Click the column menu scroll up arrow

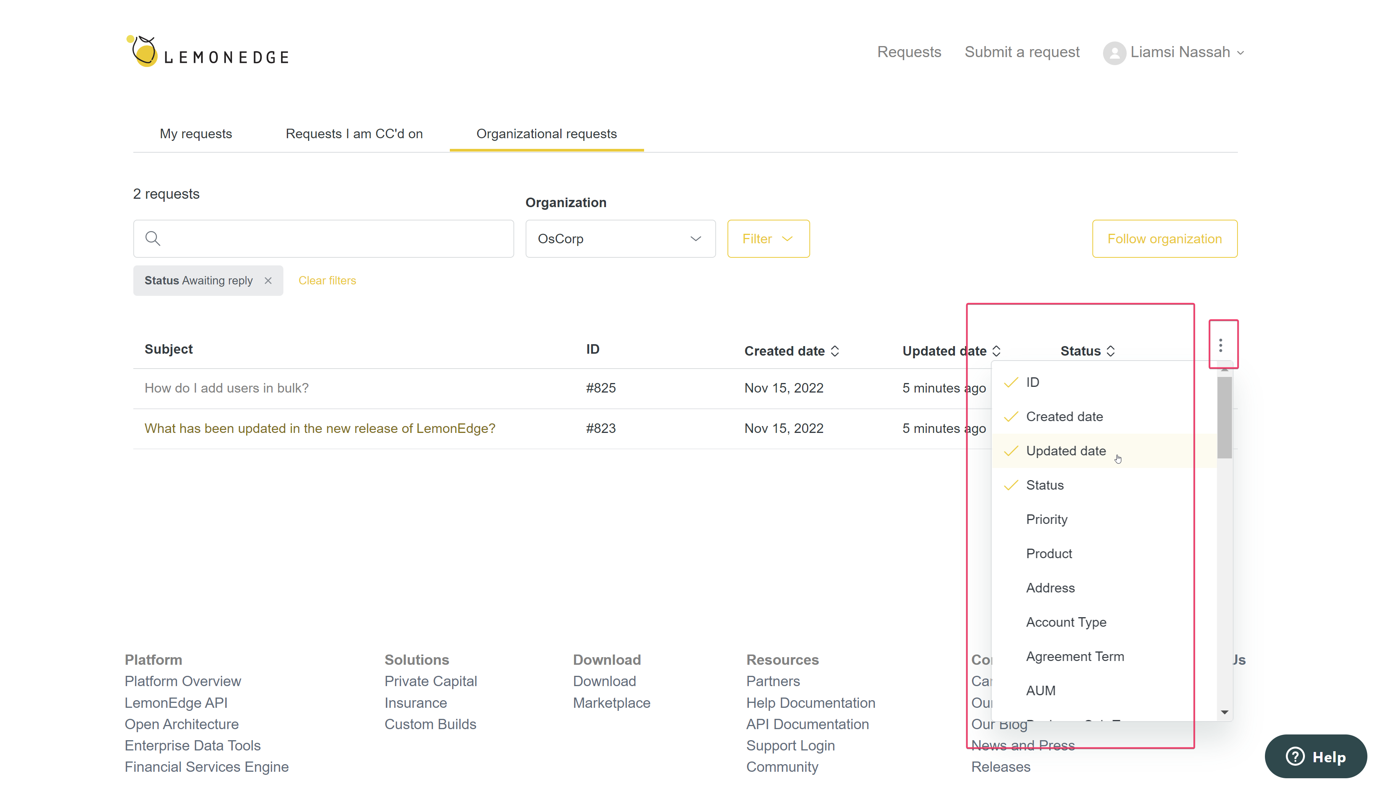tap(1224, 369)
